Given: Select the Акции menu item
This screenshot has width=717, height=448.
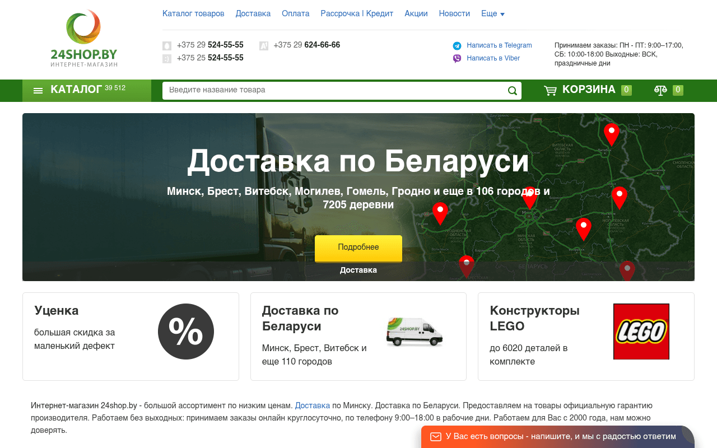Looking at the screenshot, I should click(416, 13).
